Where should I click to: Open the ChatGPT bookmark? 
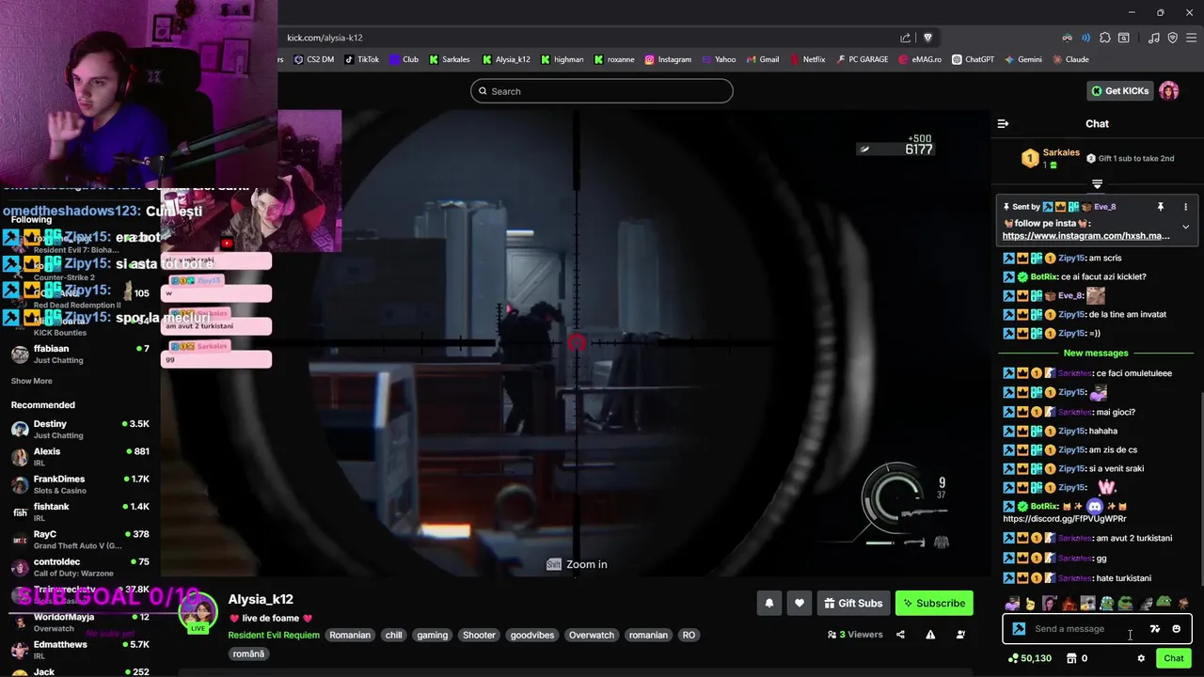click(x=973, y=59)
